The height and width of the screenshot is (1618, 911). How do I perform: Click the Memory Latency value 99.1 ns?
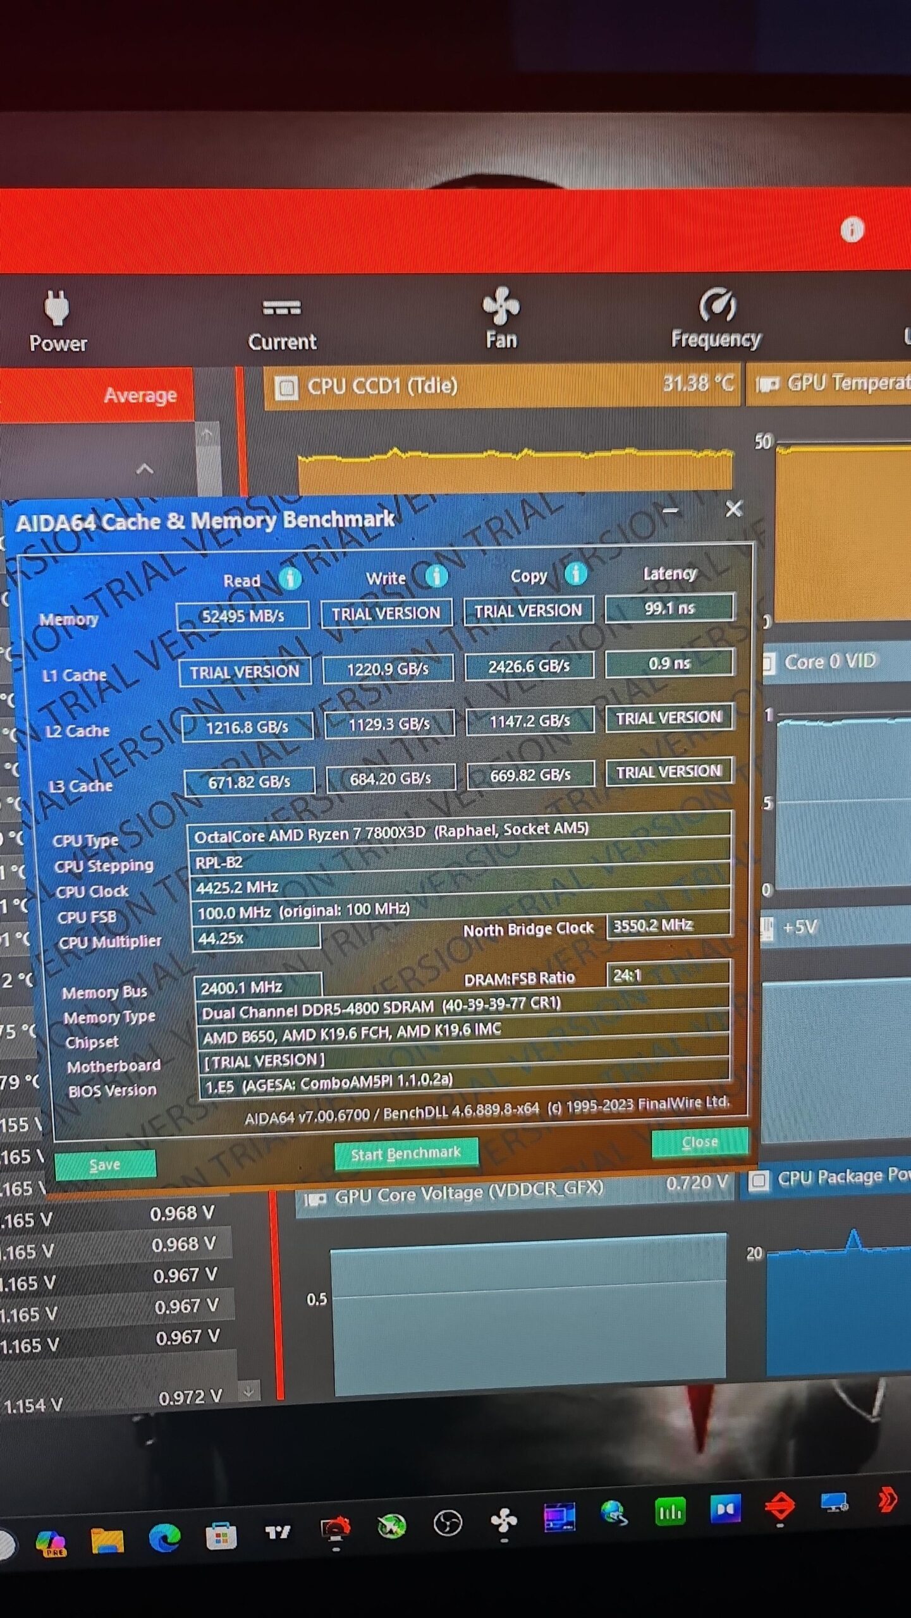pos(669,608)
